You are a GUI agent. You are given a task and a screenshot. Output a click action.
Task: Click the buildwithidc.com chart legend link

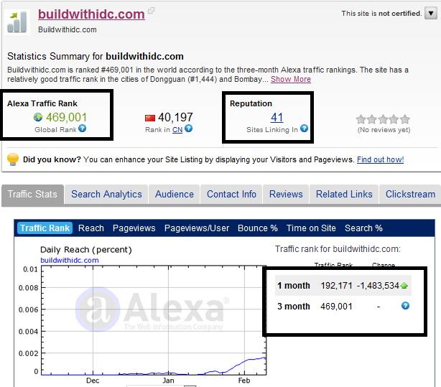point(70,260)
